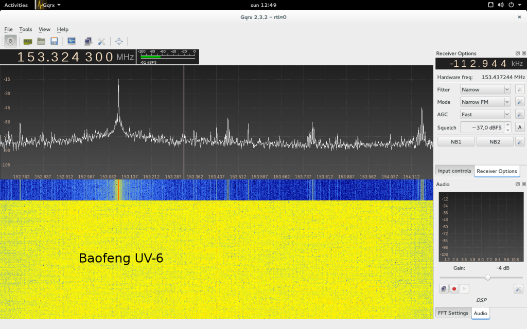This screenshot has height=329, width=527.
Task: Toggle the DSP power button in toolbar
Action: coord(10,41)
